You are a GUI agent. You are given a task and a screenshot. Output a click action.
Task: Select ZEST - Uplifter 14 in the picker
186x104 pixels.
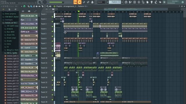(29, 55)
